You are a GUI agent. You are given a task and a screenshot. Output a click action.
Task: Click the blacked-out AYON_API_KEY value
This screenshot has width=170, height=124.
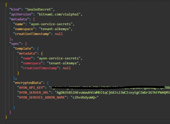tap(108, 88)
